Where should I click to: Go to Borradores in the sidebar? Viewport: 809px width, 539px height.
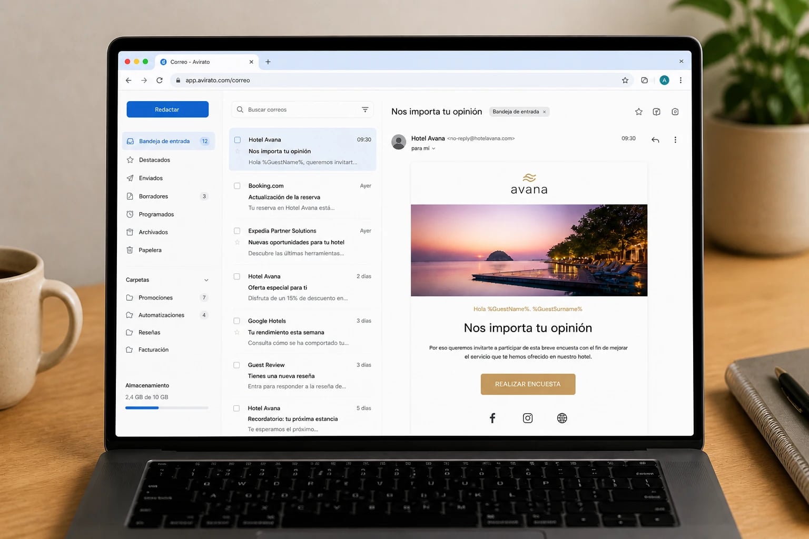coord(169,196)
